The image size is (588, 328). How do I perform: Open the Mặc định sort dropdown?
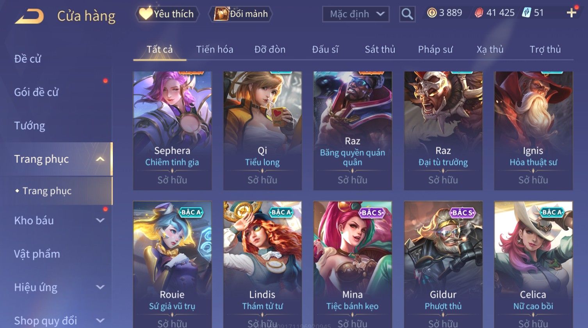(356, 14)
